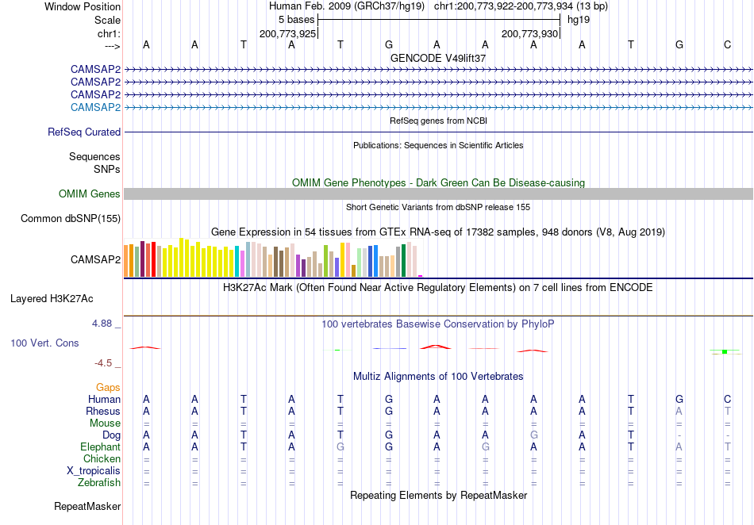Viewport: 754px width, 525px height.
Task: Click the Common dbSNP(155) track label
Action: pyautogui.click(x=70, y=219)
